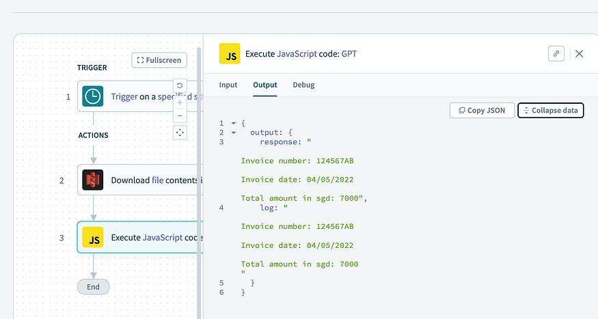Zoom in with the plus icon

click(x=180, y=102)
